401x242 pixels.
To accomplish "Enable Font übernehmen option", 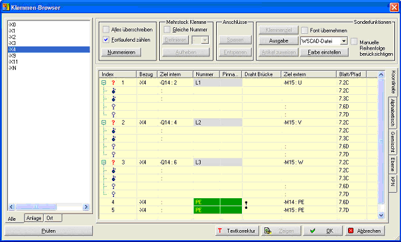I will (304, 30).
